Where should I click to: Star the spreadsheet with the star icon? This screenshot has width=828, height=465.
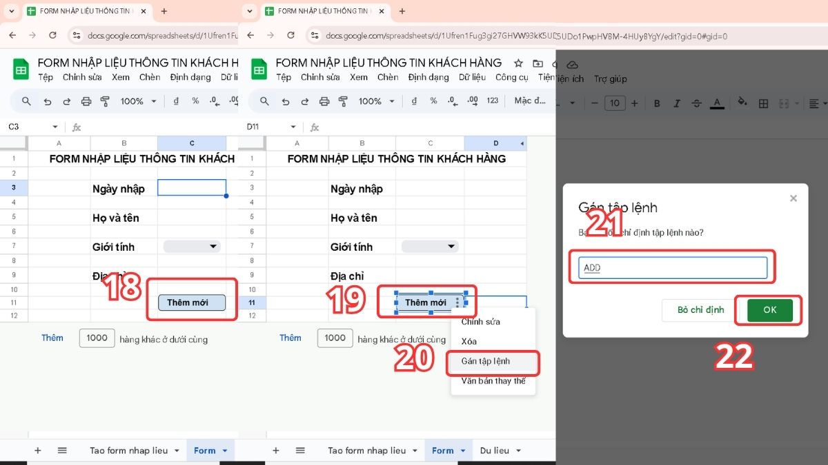(x=519, y=63)
